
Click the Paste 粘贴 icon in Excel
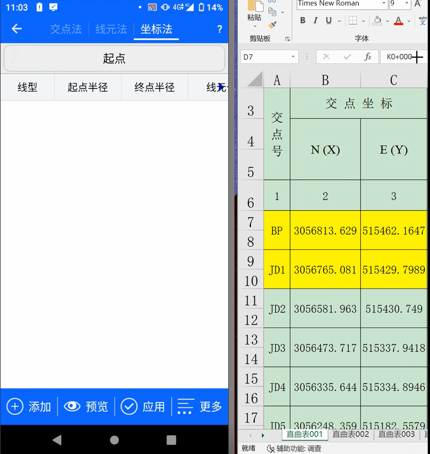pyautogui.click(x=256, y=6)
